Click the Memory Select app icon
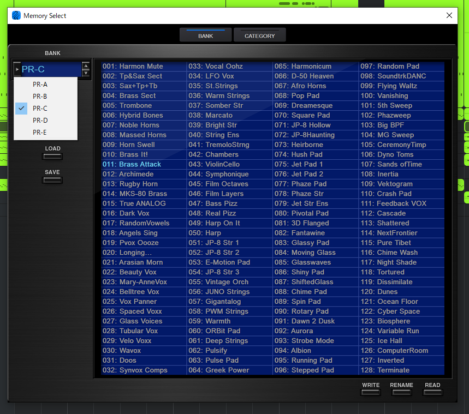This screenshot has width=469, height=414. [16, 15]
